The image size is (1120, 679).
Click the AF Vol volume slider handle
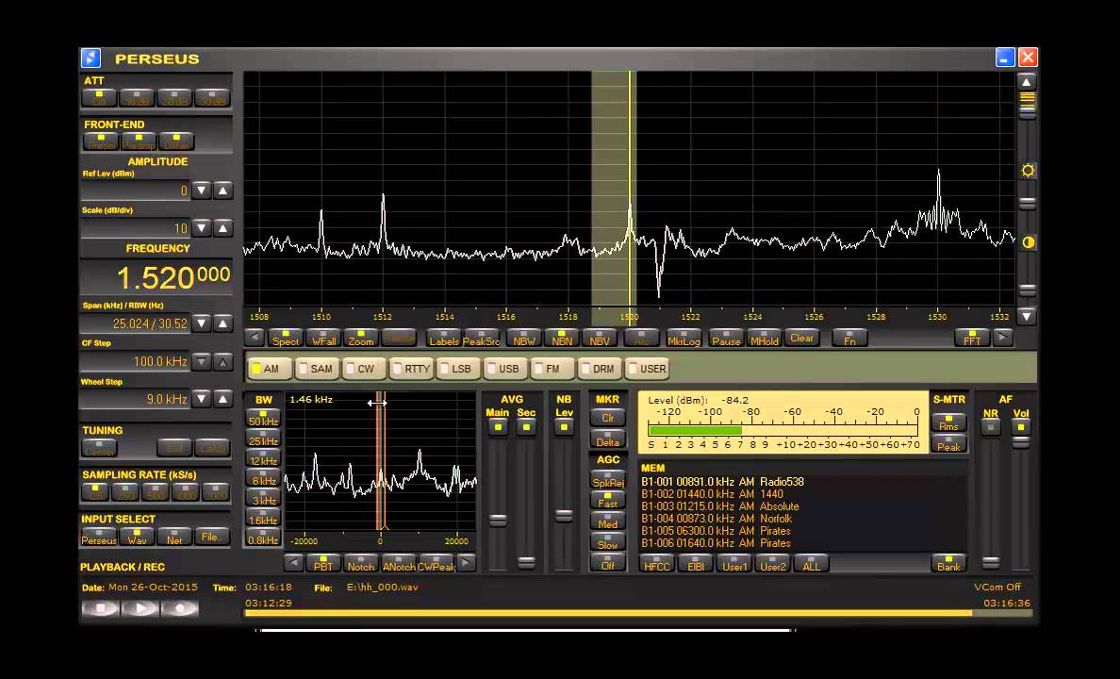coord(1021,443)
